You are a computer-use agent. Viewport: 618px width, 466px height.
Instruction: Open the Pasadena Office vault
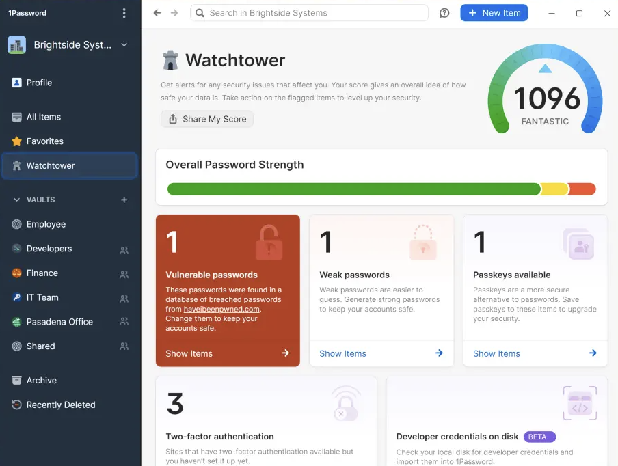click(70, 322)
